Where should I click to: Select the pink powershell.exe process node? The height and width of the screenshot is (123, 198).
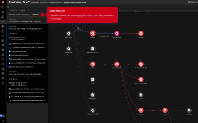pos(117,33)
